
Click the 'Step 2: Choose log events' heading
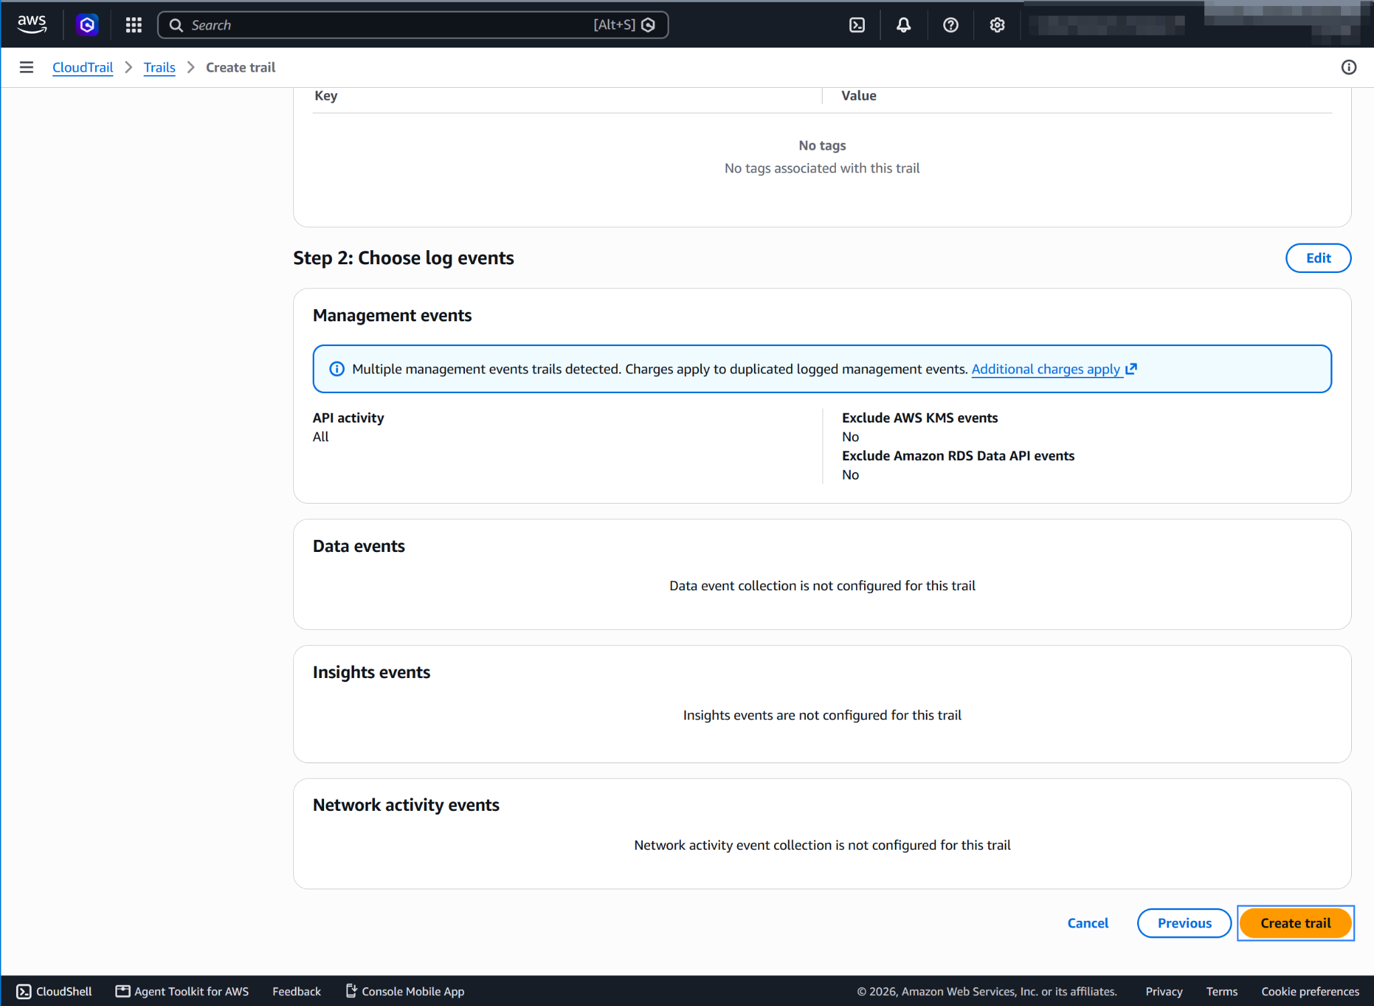[403, 258]
